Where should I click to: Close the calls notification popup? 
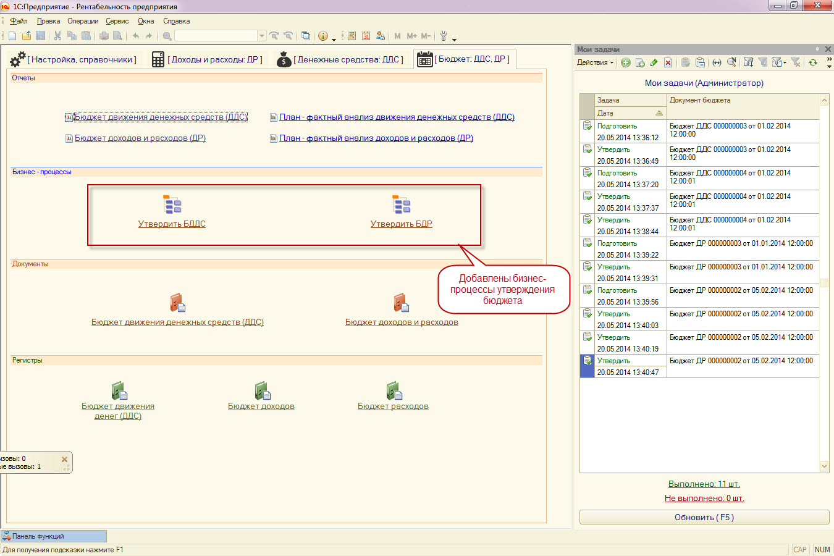tap(64, 459)
